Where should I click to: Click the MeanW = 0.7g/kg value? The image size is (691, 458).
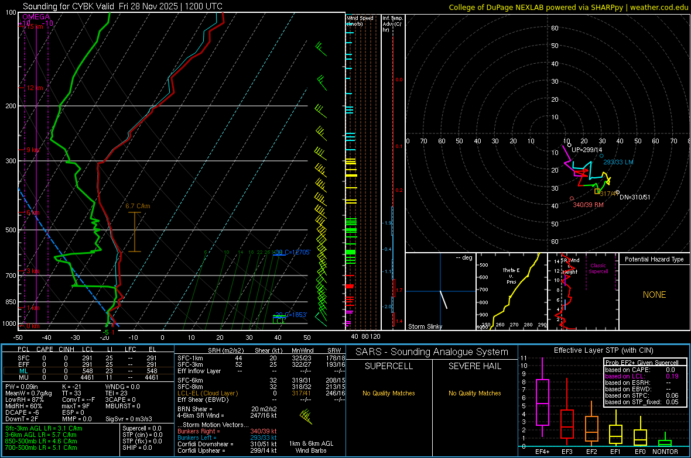[x=29, y=393]
